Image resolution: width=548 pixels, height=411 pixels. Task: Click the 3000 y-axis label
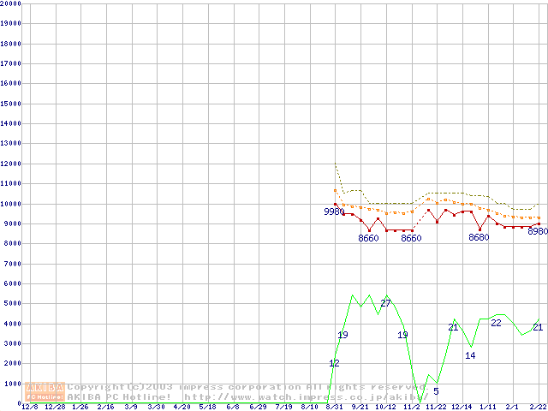click(x=12, y=344)
